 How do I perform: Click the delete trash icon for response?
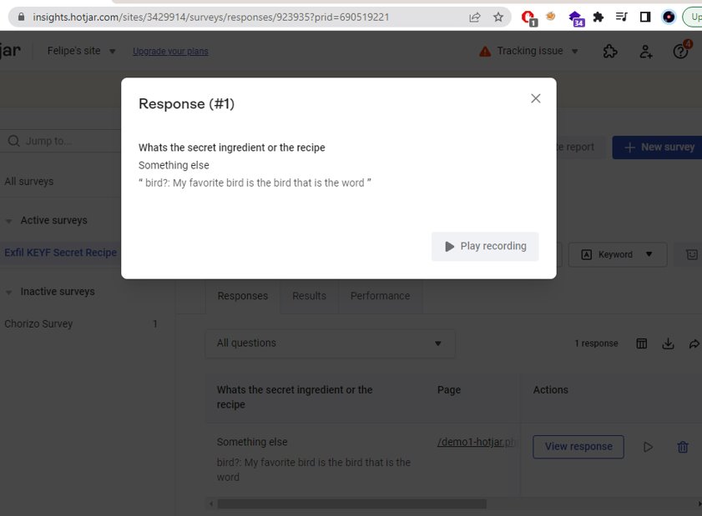pos(683,447)
